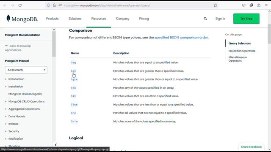Open the version dropdown 6.0 (current)

click(26, 70)
